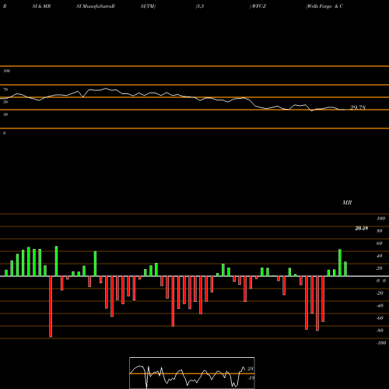
Task: Click the value -19 in the mini chart
Action: pos(251,378)
